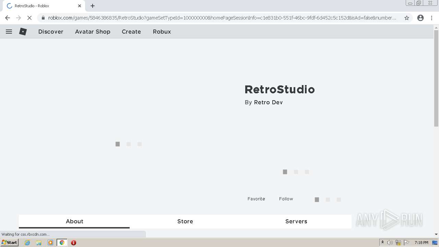Open the Create page
Screen dimensions: 439x247
[x=131, y=32]
